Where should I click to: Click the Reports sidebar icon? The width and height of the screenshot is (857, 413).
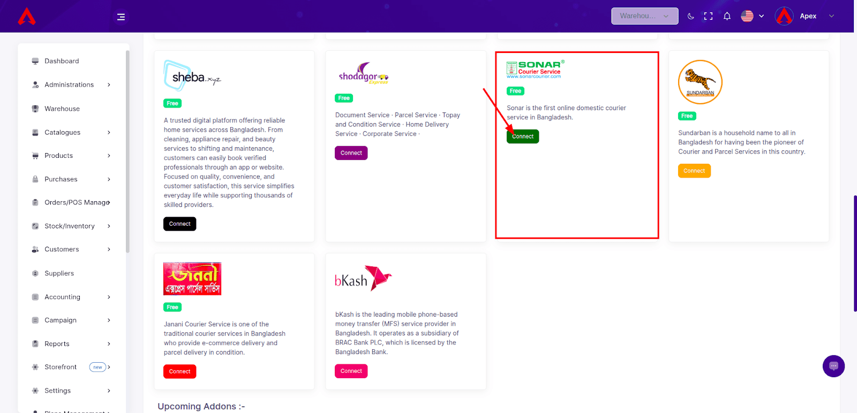35,344
